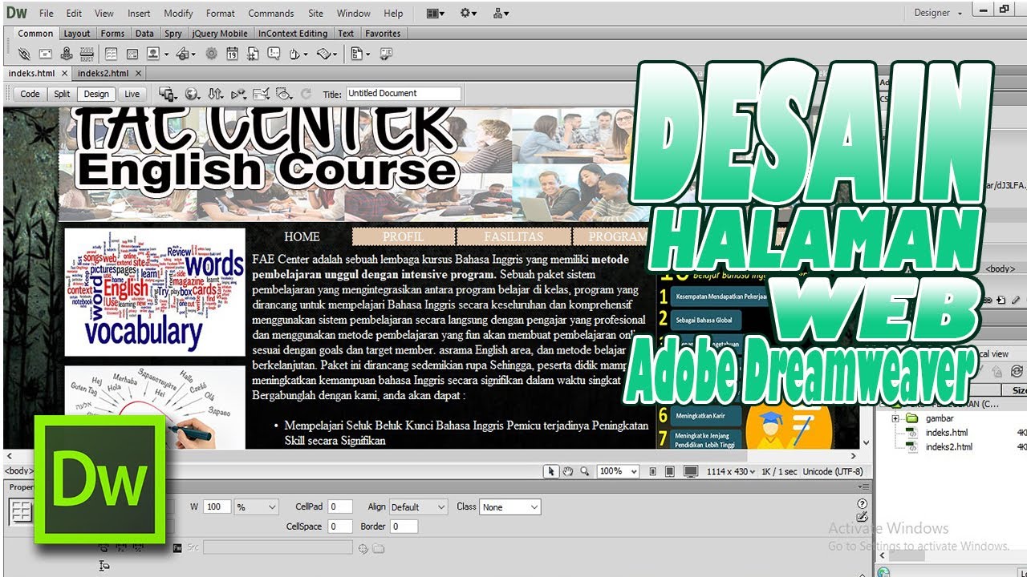The image size is (1027, 577).
Task: Click the Point to File target icon
Action: [x=363, y=548]
